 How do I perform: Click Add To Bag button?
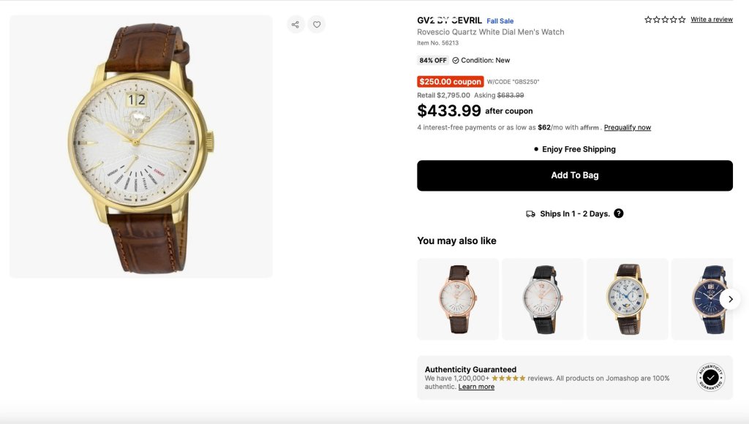click(x=575, y=175)
